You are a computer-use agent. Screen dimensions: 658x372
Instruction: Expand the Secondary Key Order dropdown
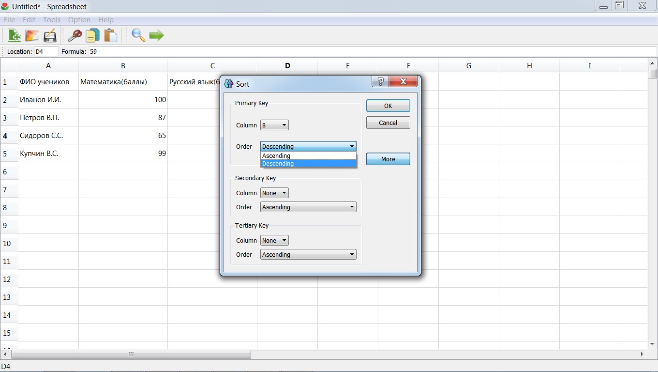308,207
